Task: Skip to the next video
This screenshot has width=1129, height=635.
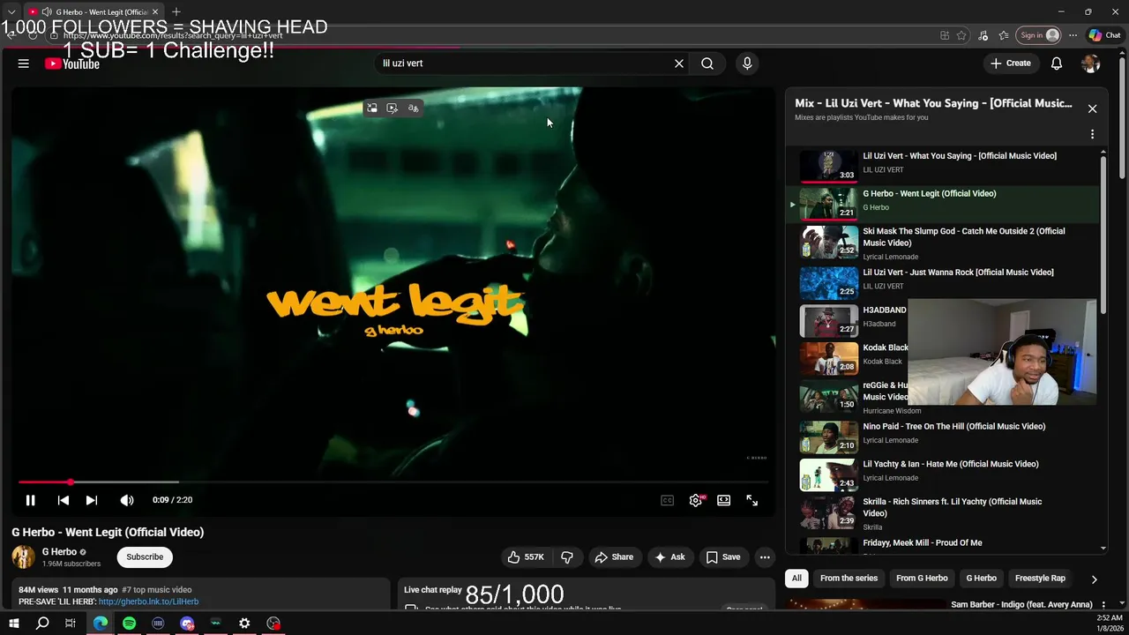Action: [92, 500]
